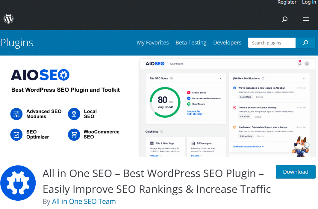Click the WordPress logo in the header
This screenshot has height=209, width=318.
[8, 19]
